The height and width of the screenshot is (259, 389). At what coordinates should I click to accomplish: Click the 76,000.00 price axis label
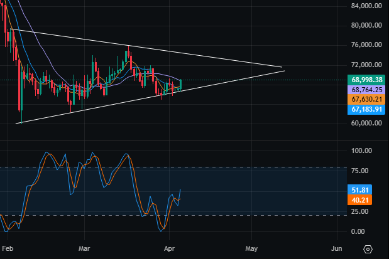click(366, 45)
